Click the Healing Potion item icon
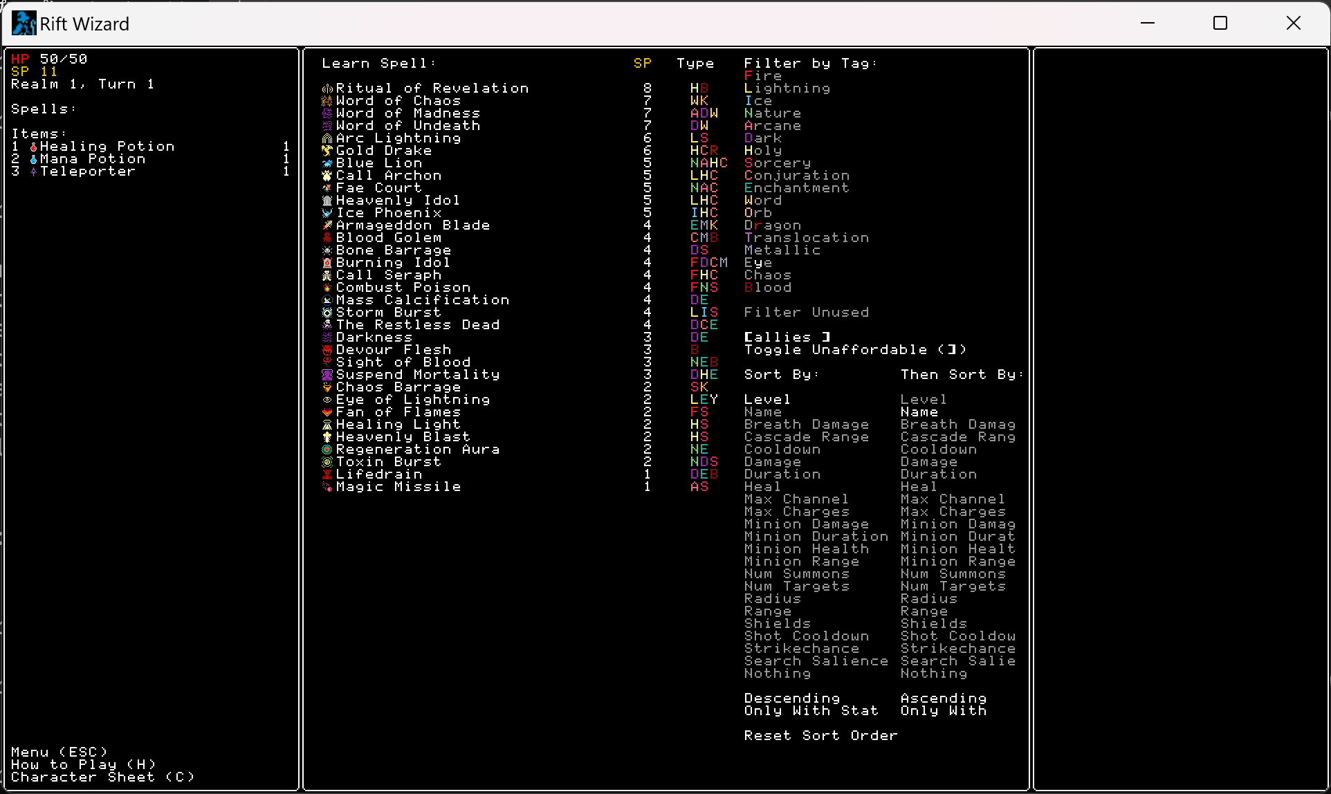This screenshot has width=1331, height=794. click(x=33, y=147)
